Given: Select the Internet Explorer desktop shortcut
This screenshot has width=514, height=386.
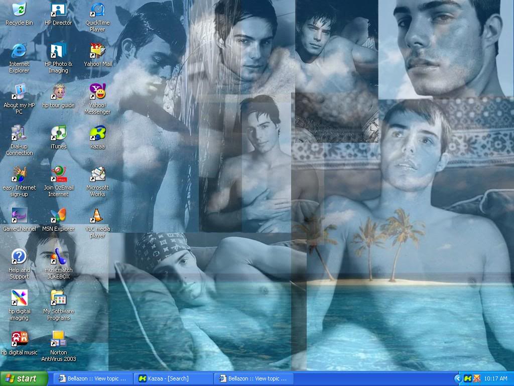Looking at the screenshot, I should (19, 51).
